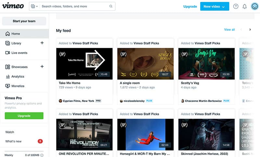
Task: Click PRO badge beside Cyprian Films
Action: click(98, 101)
